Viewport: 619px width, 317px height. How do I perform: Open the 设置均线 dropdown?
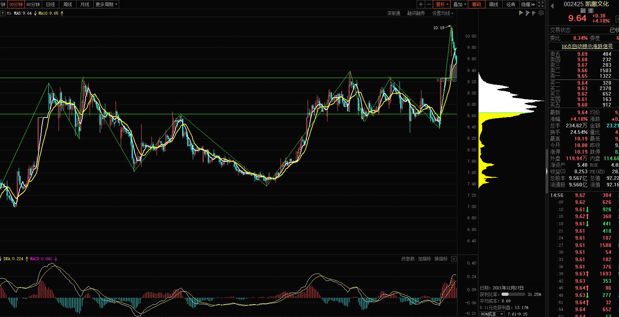coord(443,13)
